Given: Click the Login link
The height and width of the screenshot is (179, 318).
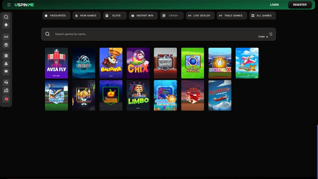Looking at the screenshot, I should (274, 5).
